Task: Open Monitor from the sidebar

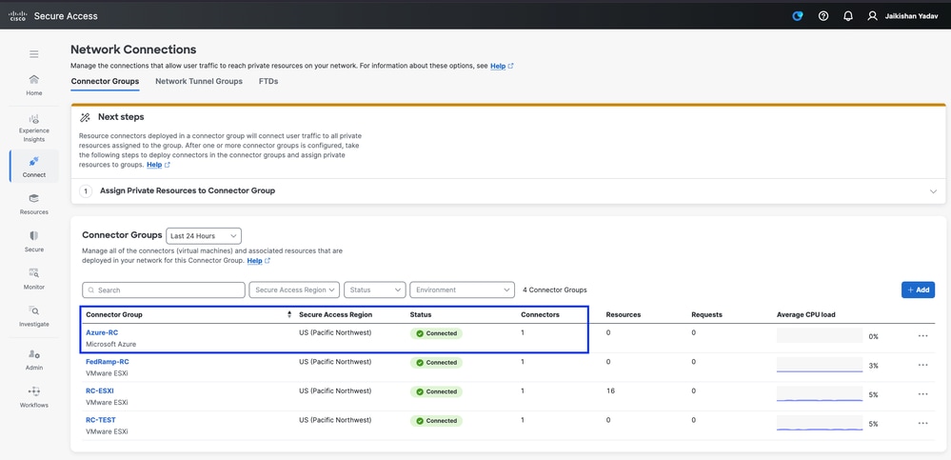Action: pos(34,277)
